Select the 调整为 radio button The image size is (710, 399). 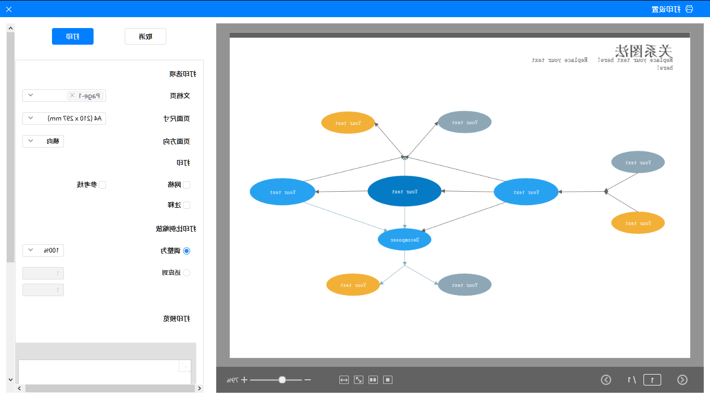click(x=187, y=251)
